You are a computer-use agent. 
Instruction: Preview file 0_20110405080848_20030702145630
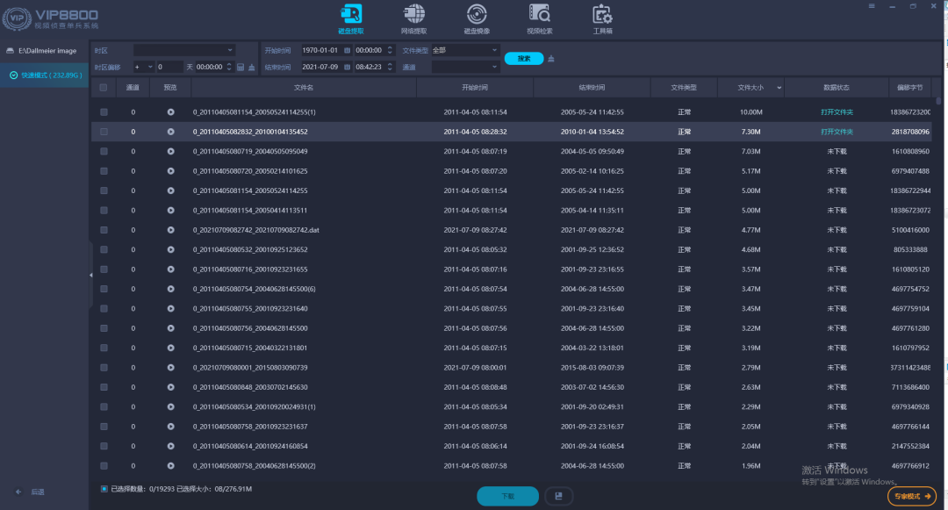point(170,387)
